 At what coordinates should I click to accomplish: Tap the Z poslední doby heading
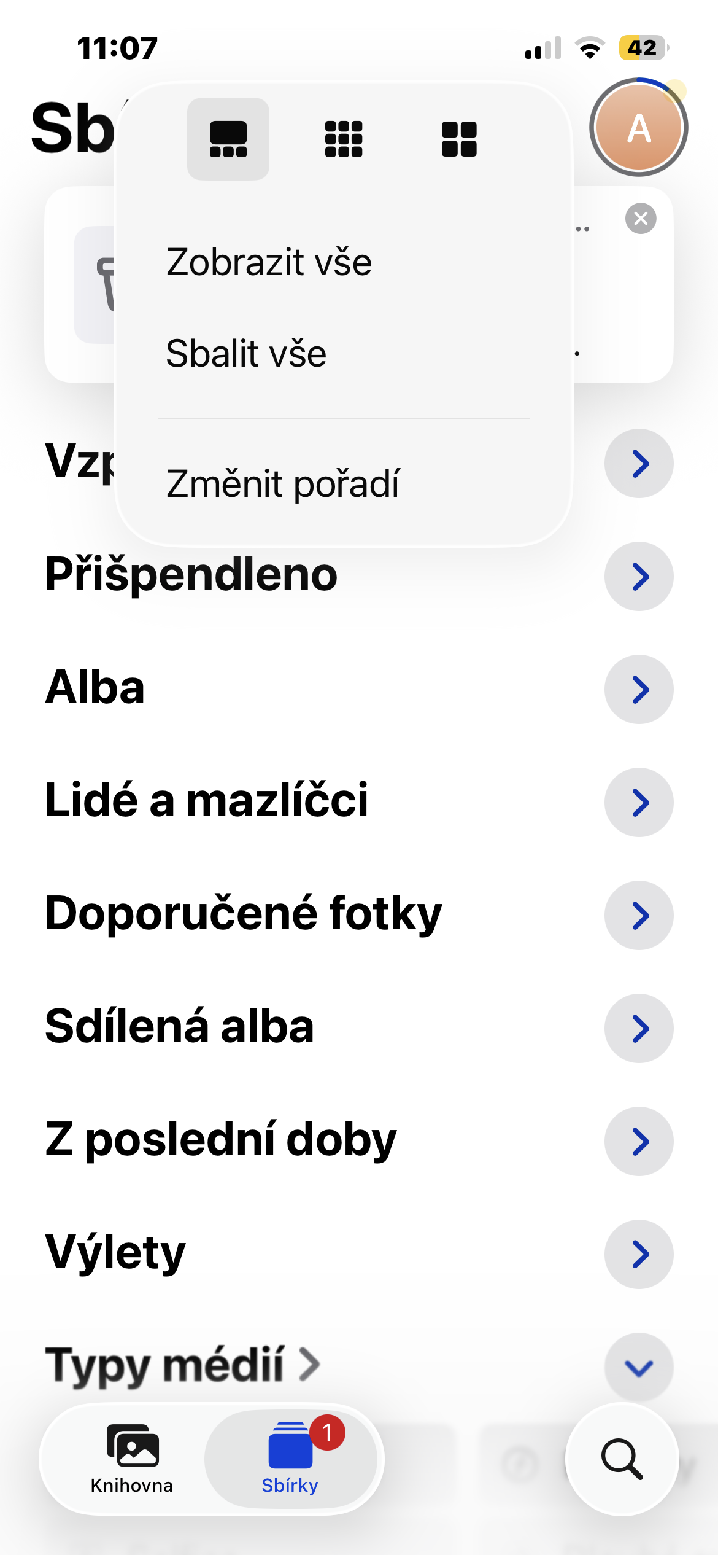(x=221, y=1139)
